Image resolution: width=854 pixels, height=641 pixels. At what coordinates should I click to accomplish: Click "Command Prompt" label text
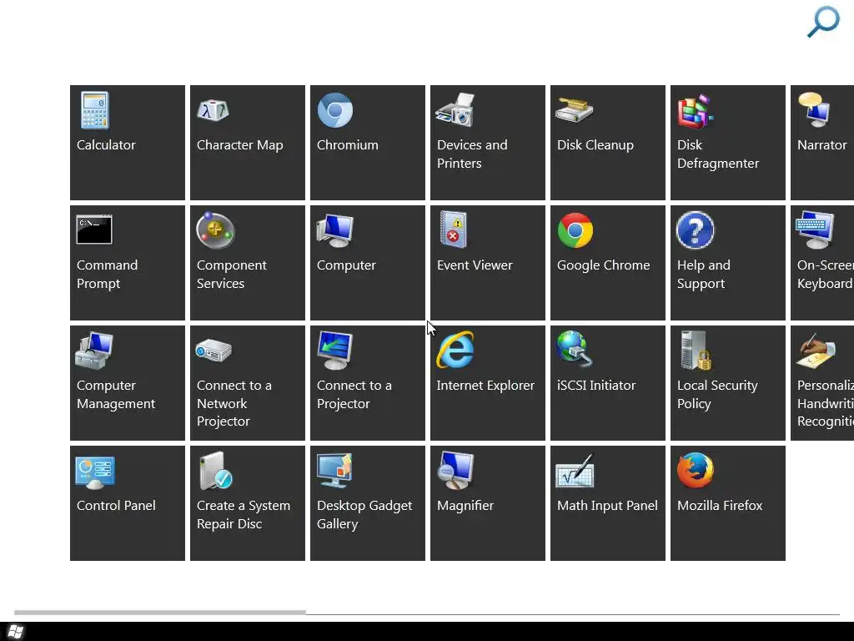[x=107, y=274]
